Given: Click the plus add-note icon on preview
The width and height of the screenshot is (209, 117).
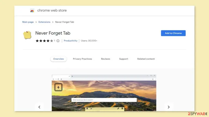Looking at the screenshot, I should click(x=58, y=87).
